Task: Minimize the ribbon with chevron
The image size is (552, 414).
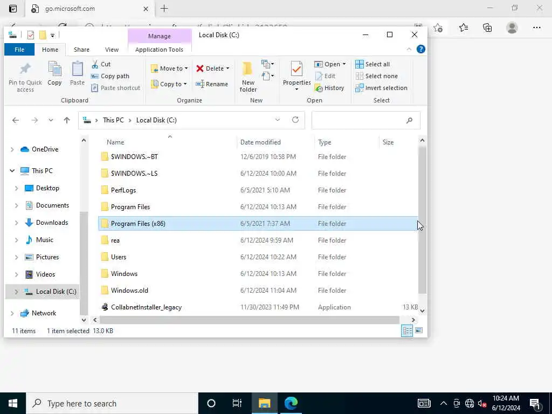Action: pyautogui.click(x=409, y=49)
